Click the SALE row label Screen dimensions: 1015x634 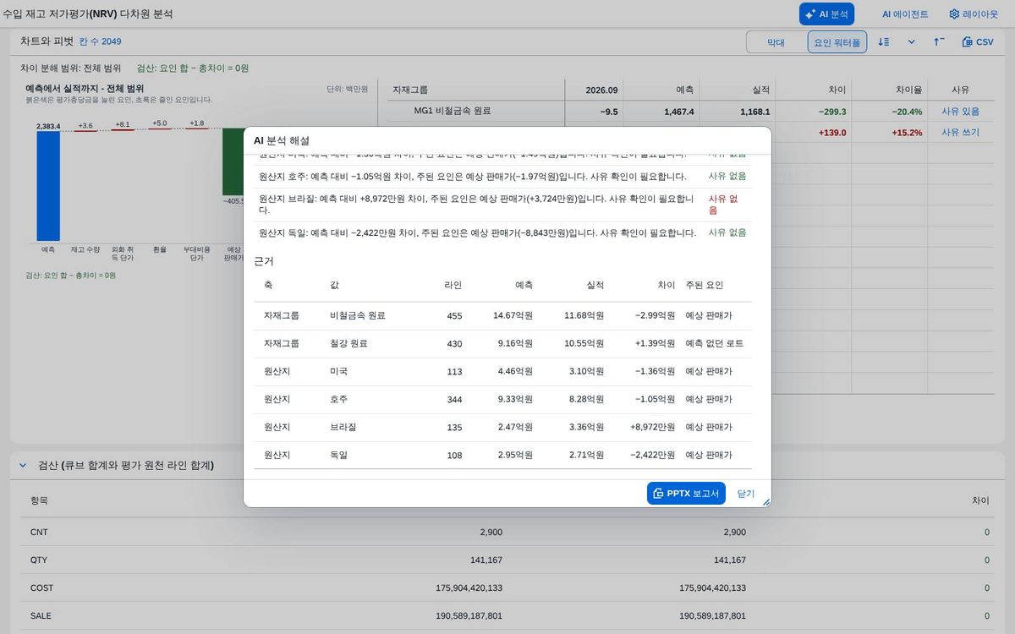point(41,615)
